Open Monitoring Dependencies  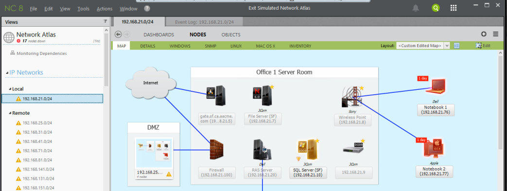[42, 53]
